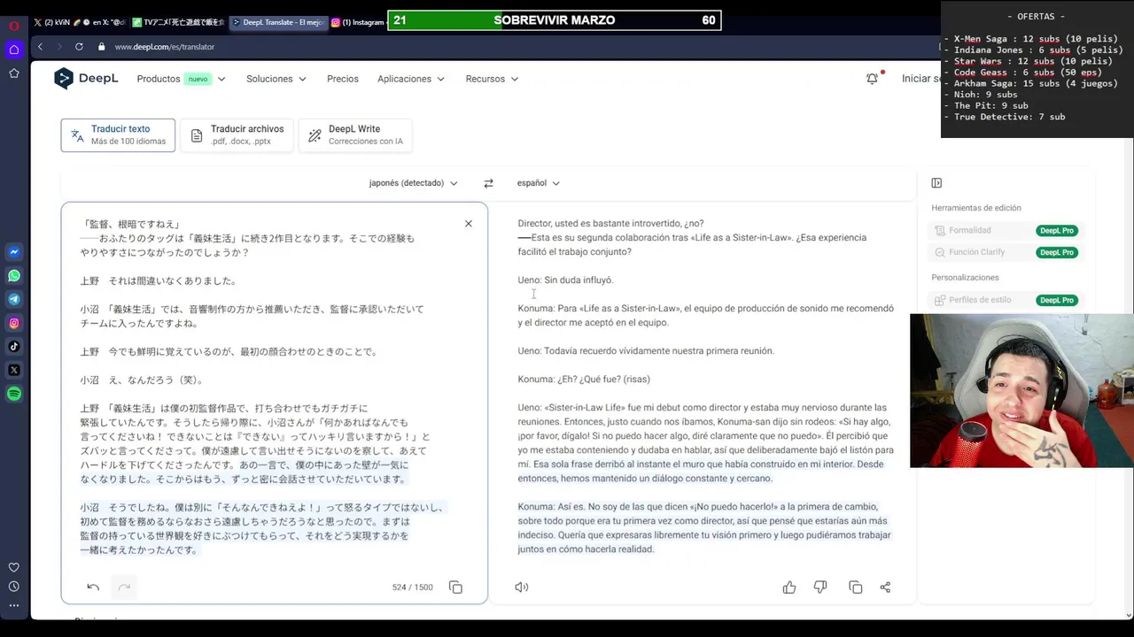The height and width of the screenshot is (637, 1134).
Task: Open the sidebar star favorites icon
Action: point(14,73)
